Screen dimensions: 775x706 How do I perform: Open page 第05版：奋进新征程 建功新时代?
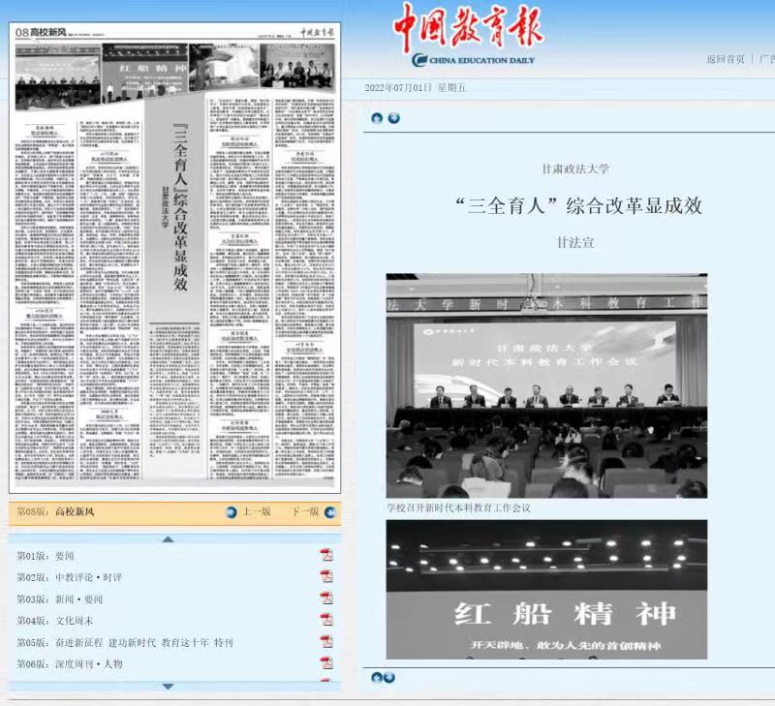125,643
